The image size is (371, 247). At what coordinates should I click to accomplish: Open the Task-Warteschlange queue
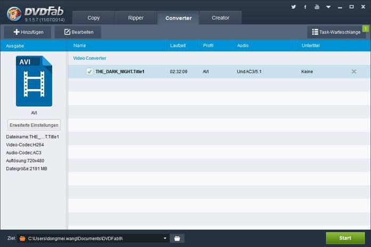pos(336,32)
